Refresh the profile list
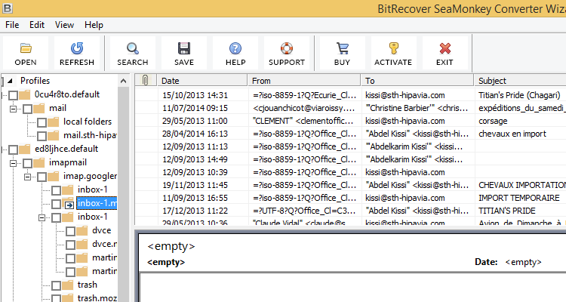 point(77,53)
